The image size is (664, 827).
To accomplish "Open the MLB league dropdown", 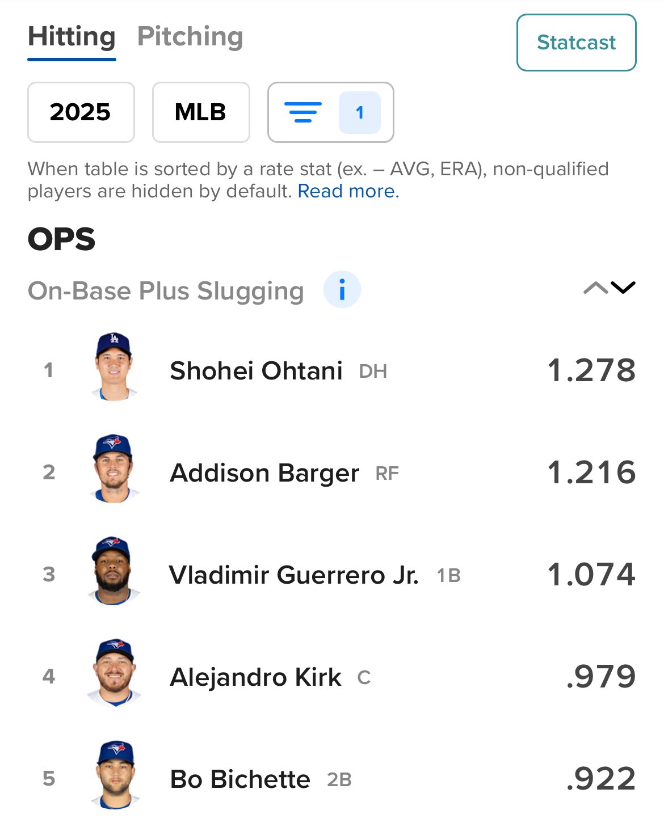I will 201,112.
